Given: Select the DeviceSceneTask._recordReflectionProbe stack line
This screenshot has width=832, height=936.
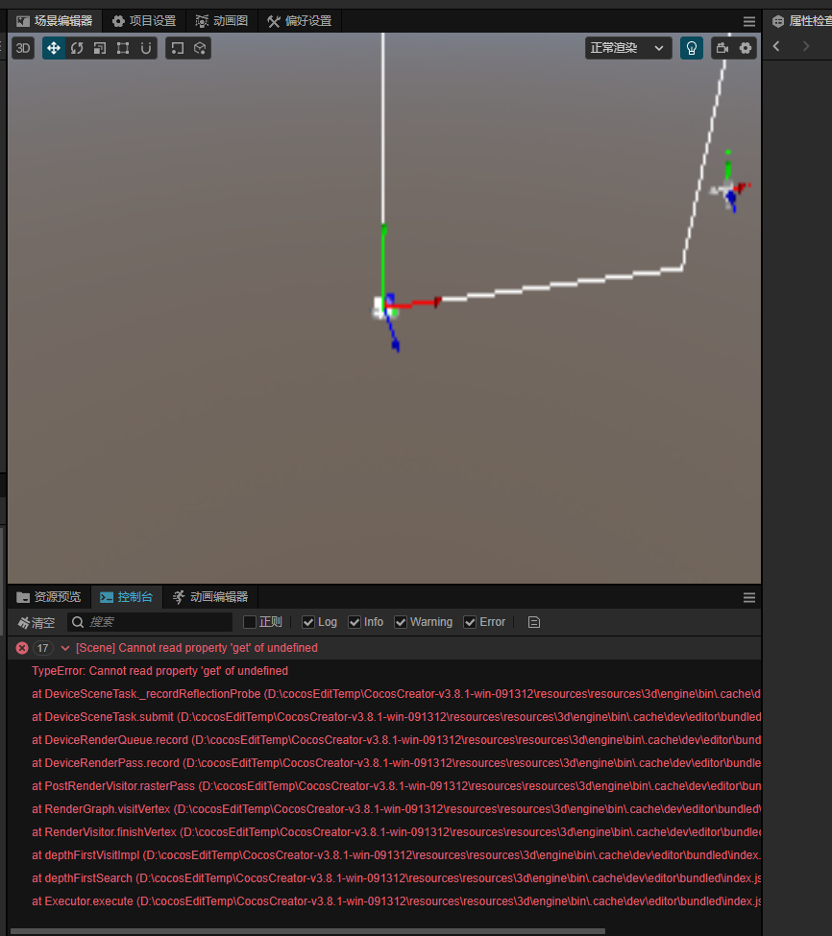Looking at the screenshot, I should point(396,694).
